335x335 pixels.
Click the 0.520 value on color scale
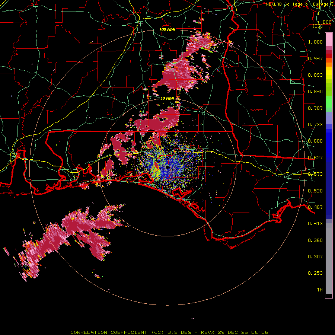(315, 191)
